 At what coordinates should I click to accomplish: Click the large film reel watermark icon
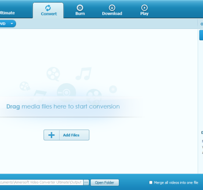pos(53,74)
